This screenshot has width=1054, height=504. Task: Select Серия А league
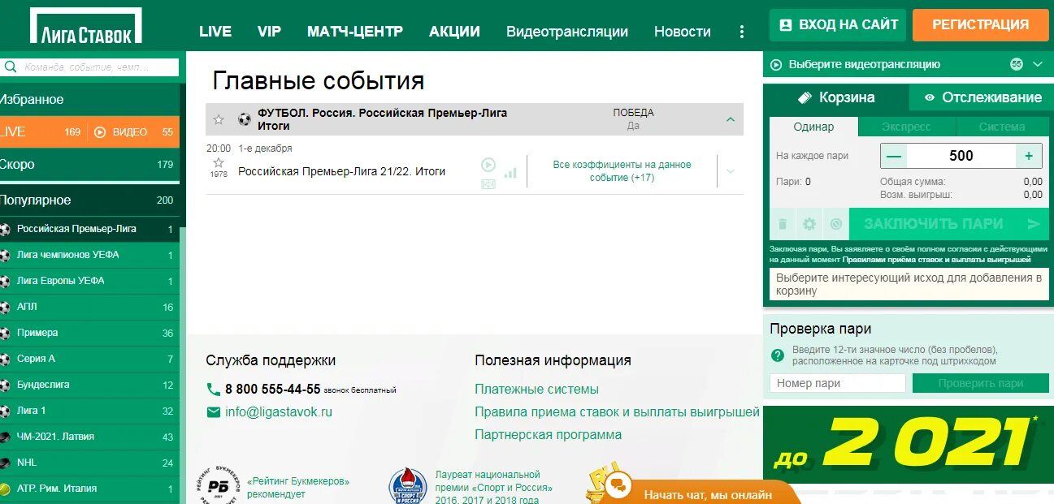[x=89, y=359]
